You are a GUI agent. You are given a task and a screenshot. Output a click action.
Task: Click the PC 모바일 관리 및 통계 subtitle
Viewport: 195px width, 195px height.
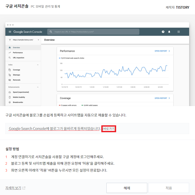45,6
